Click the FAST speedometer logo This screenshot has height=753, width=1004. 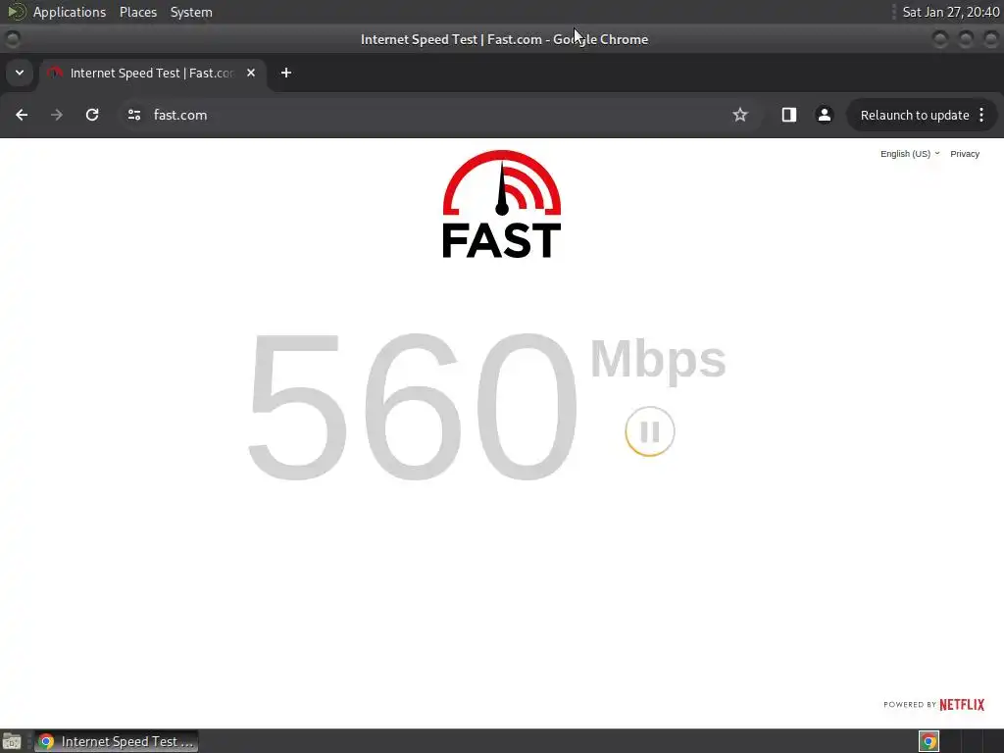[x=502, y=204]
